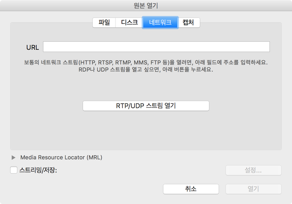Expand the Media Resource Locator (MRL) triangle
This screenshot has width=292, height=204.
coord(13,157)
